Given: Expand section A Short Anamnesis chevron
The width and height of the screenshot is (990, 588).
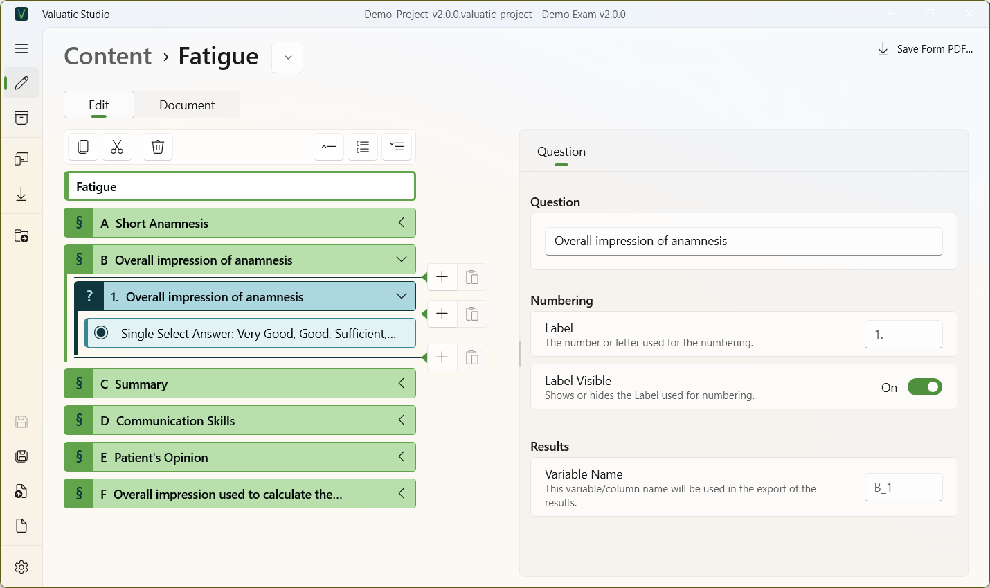Looking at the screenshot, I should pos(402,223).
